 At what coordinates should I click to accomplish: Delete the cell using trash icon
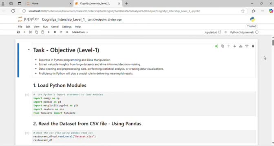click(253, 46)
